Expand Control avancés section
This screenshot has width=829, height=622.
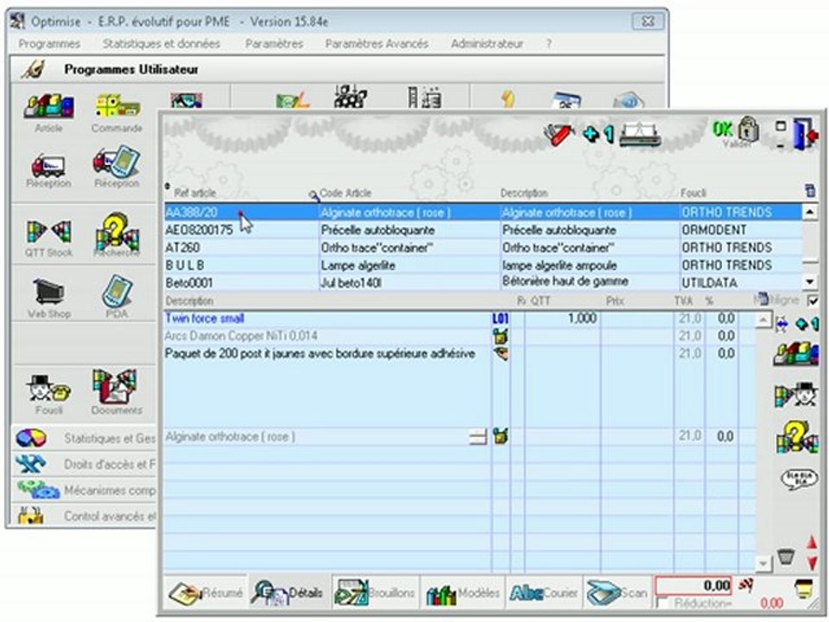tap(85, 516)
